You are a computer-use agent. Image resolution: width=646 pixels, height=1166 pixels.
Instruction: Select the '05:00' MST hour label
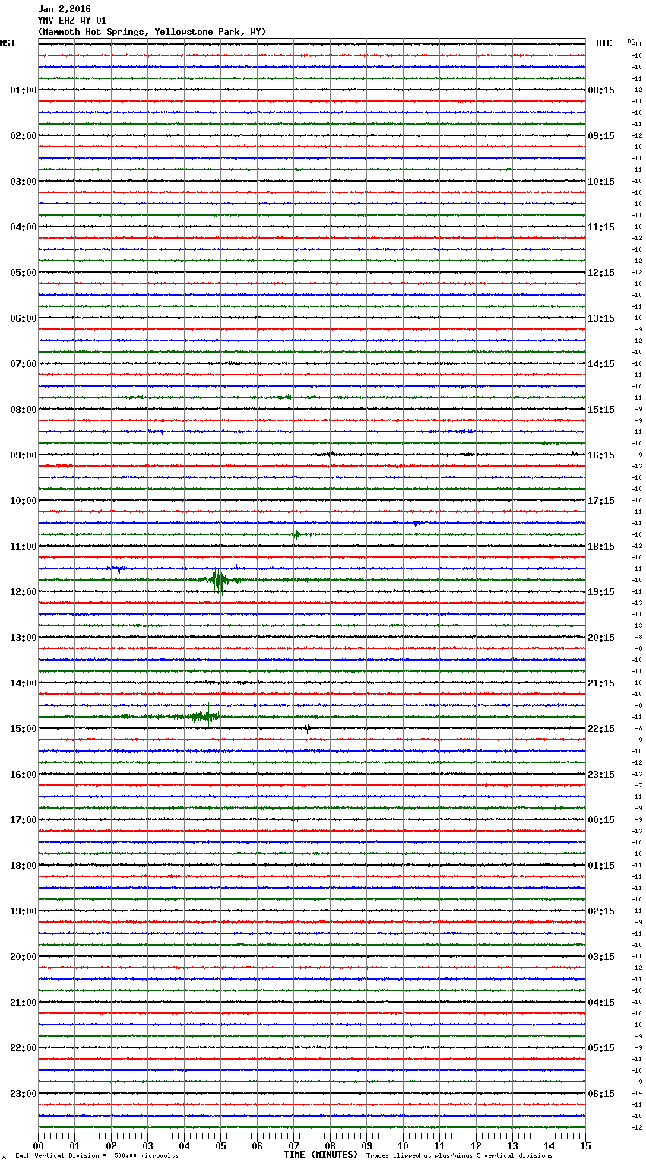click(23, 273)
